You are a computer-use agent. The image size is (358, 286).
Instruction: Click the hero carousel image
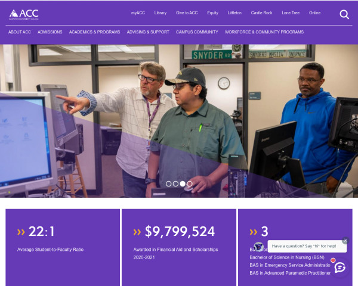[x=179, y=121]
